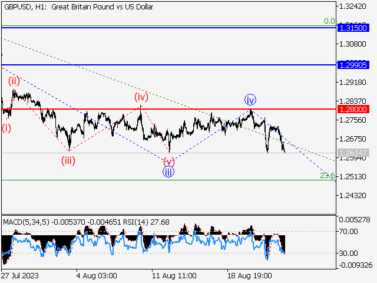This screenshot has width=377, height=283.
Task: Click the GBPUSD, H1 chart title
Action: tap(78, 7)
